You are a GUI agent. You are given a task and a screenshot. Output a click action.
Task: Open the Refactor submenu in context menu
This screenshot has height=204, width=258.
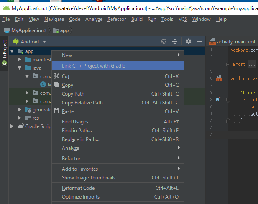118,159
